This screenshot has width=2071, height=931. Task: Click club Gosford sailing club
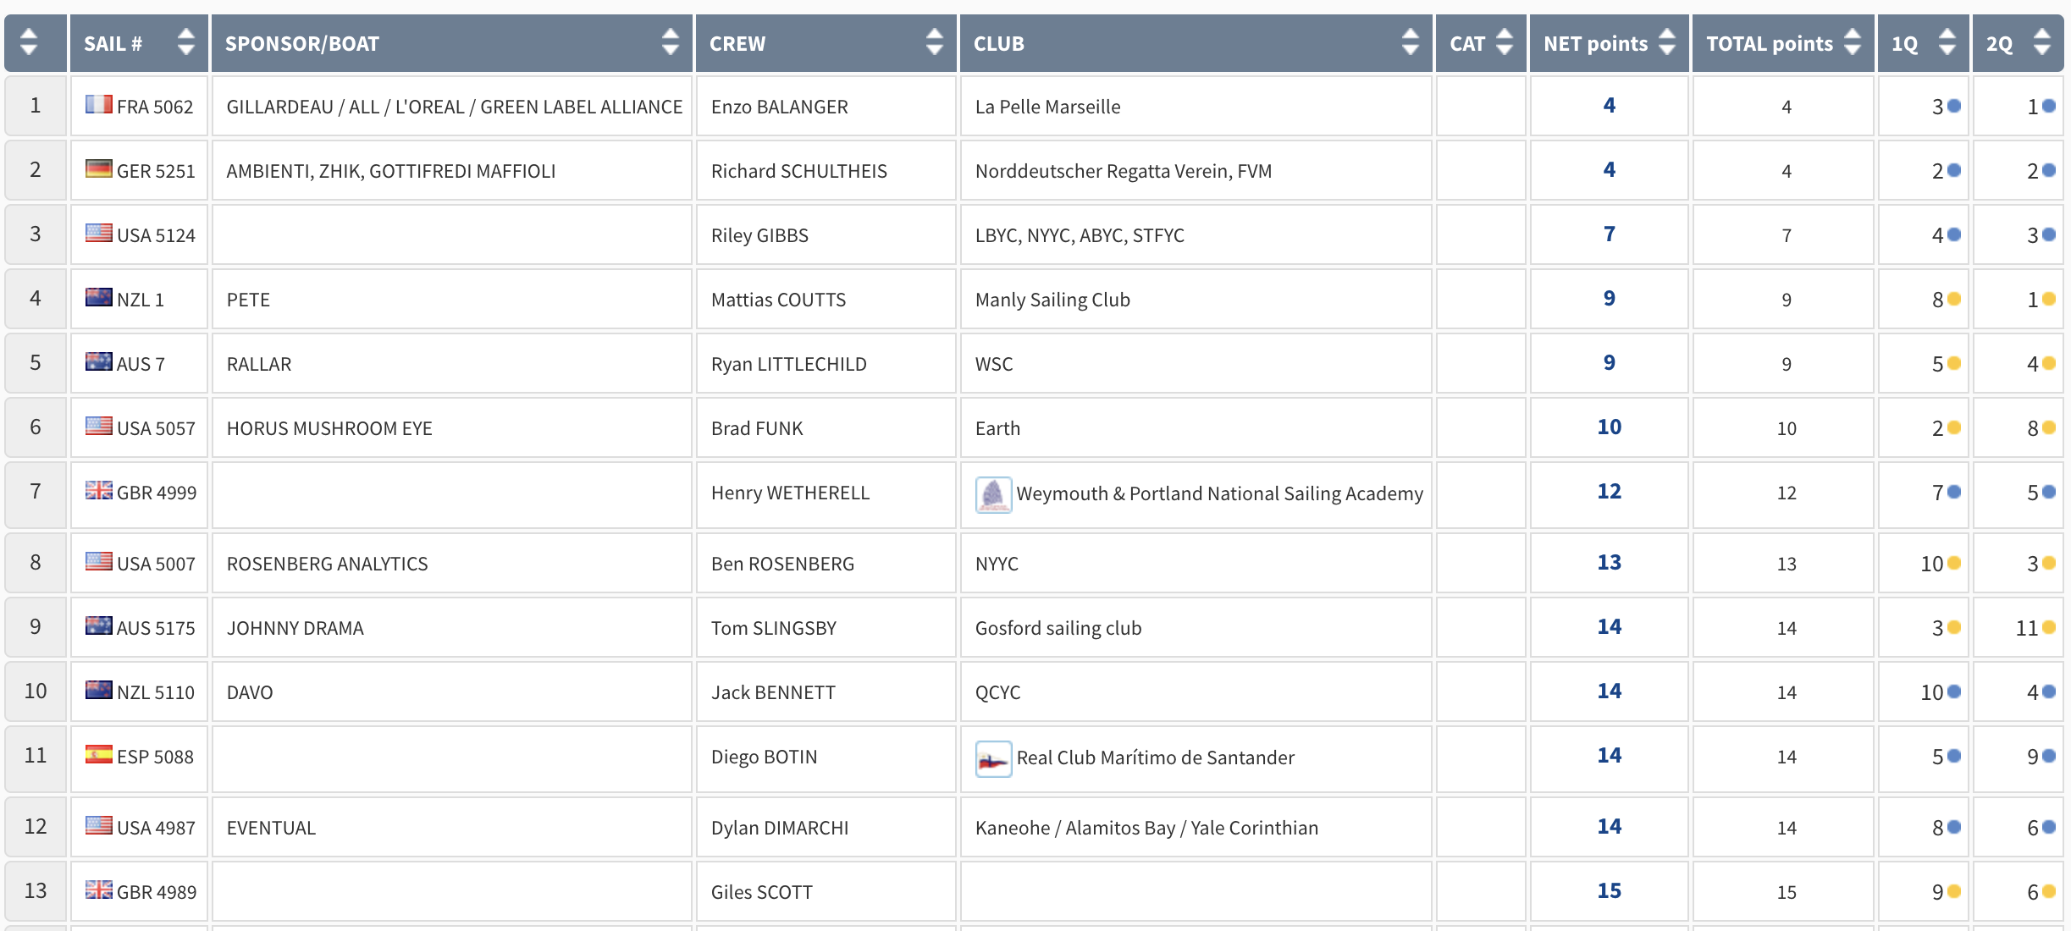(x=1058, y=628)
